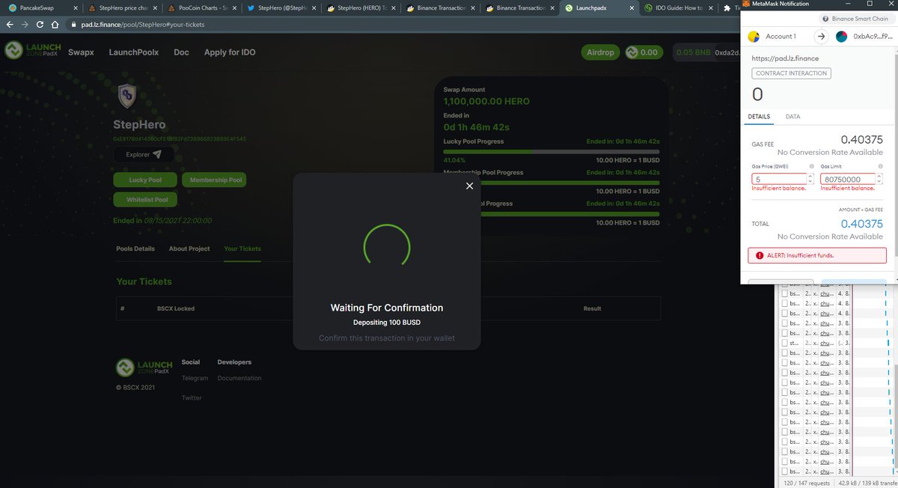Open the Gas Price info icon
This screenshot has height=488, width=898.
click(810, 165)
